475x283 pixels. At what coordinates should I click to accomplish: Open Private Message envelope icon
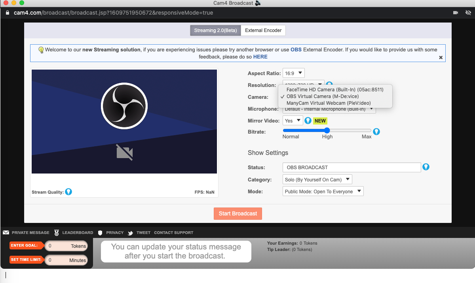click(6, 232)
